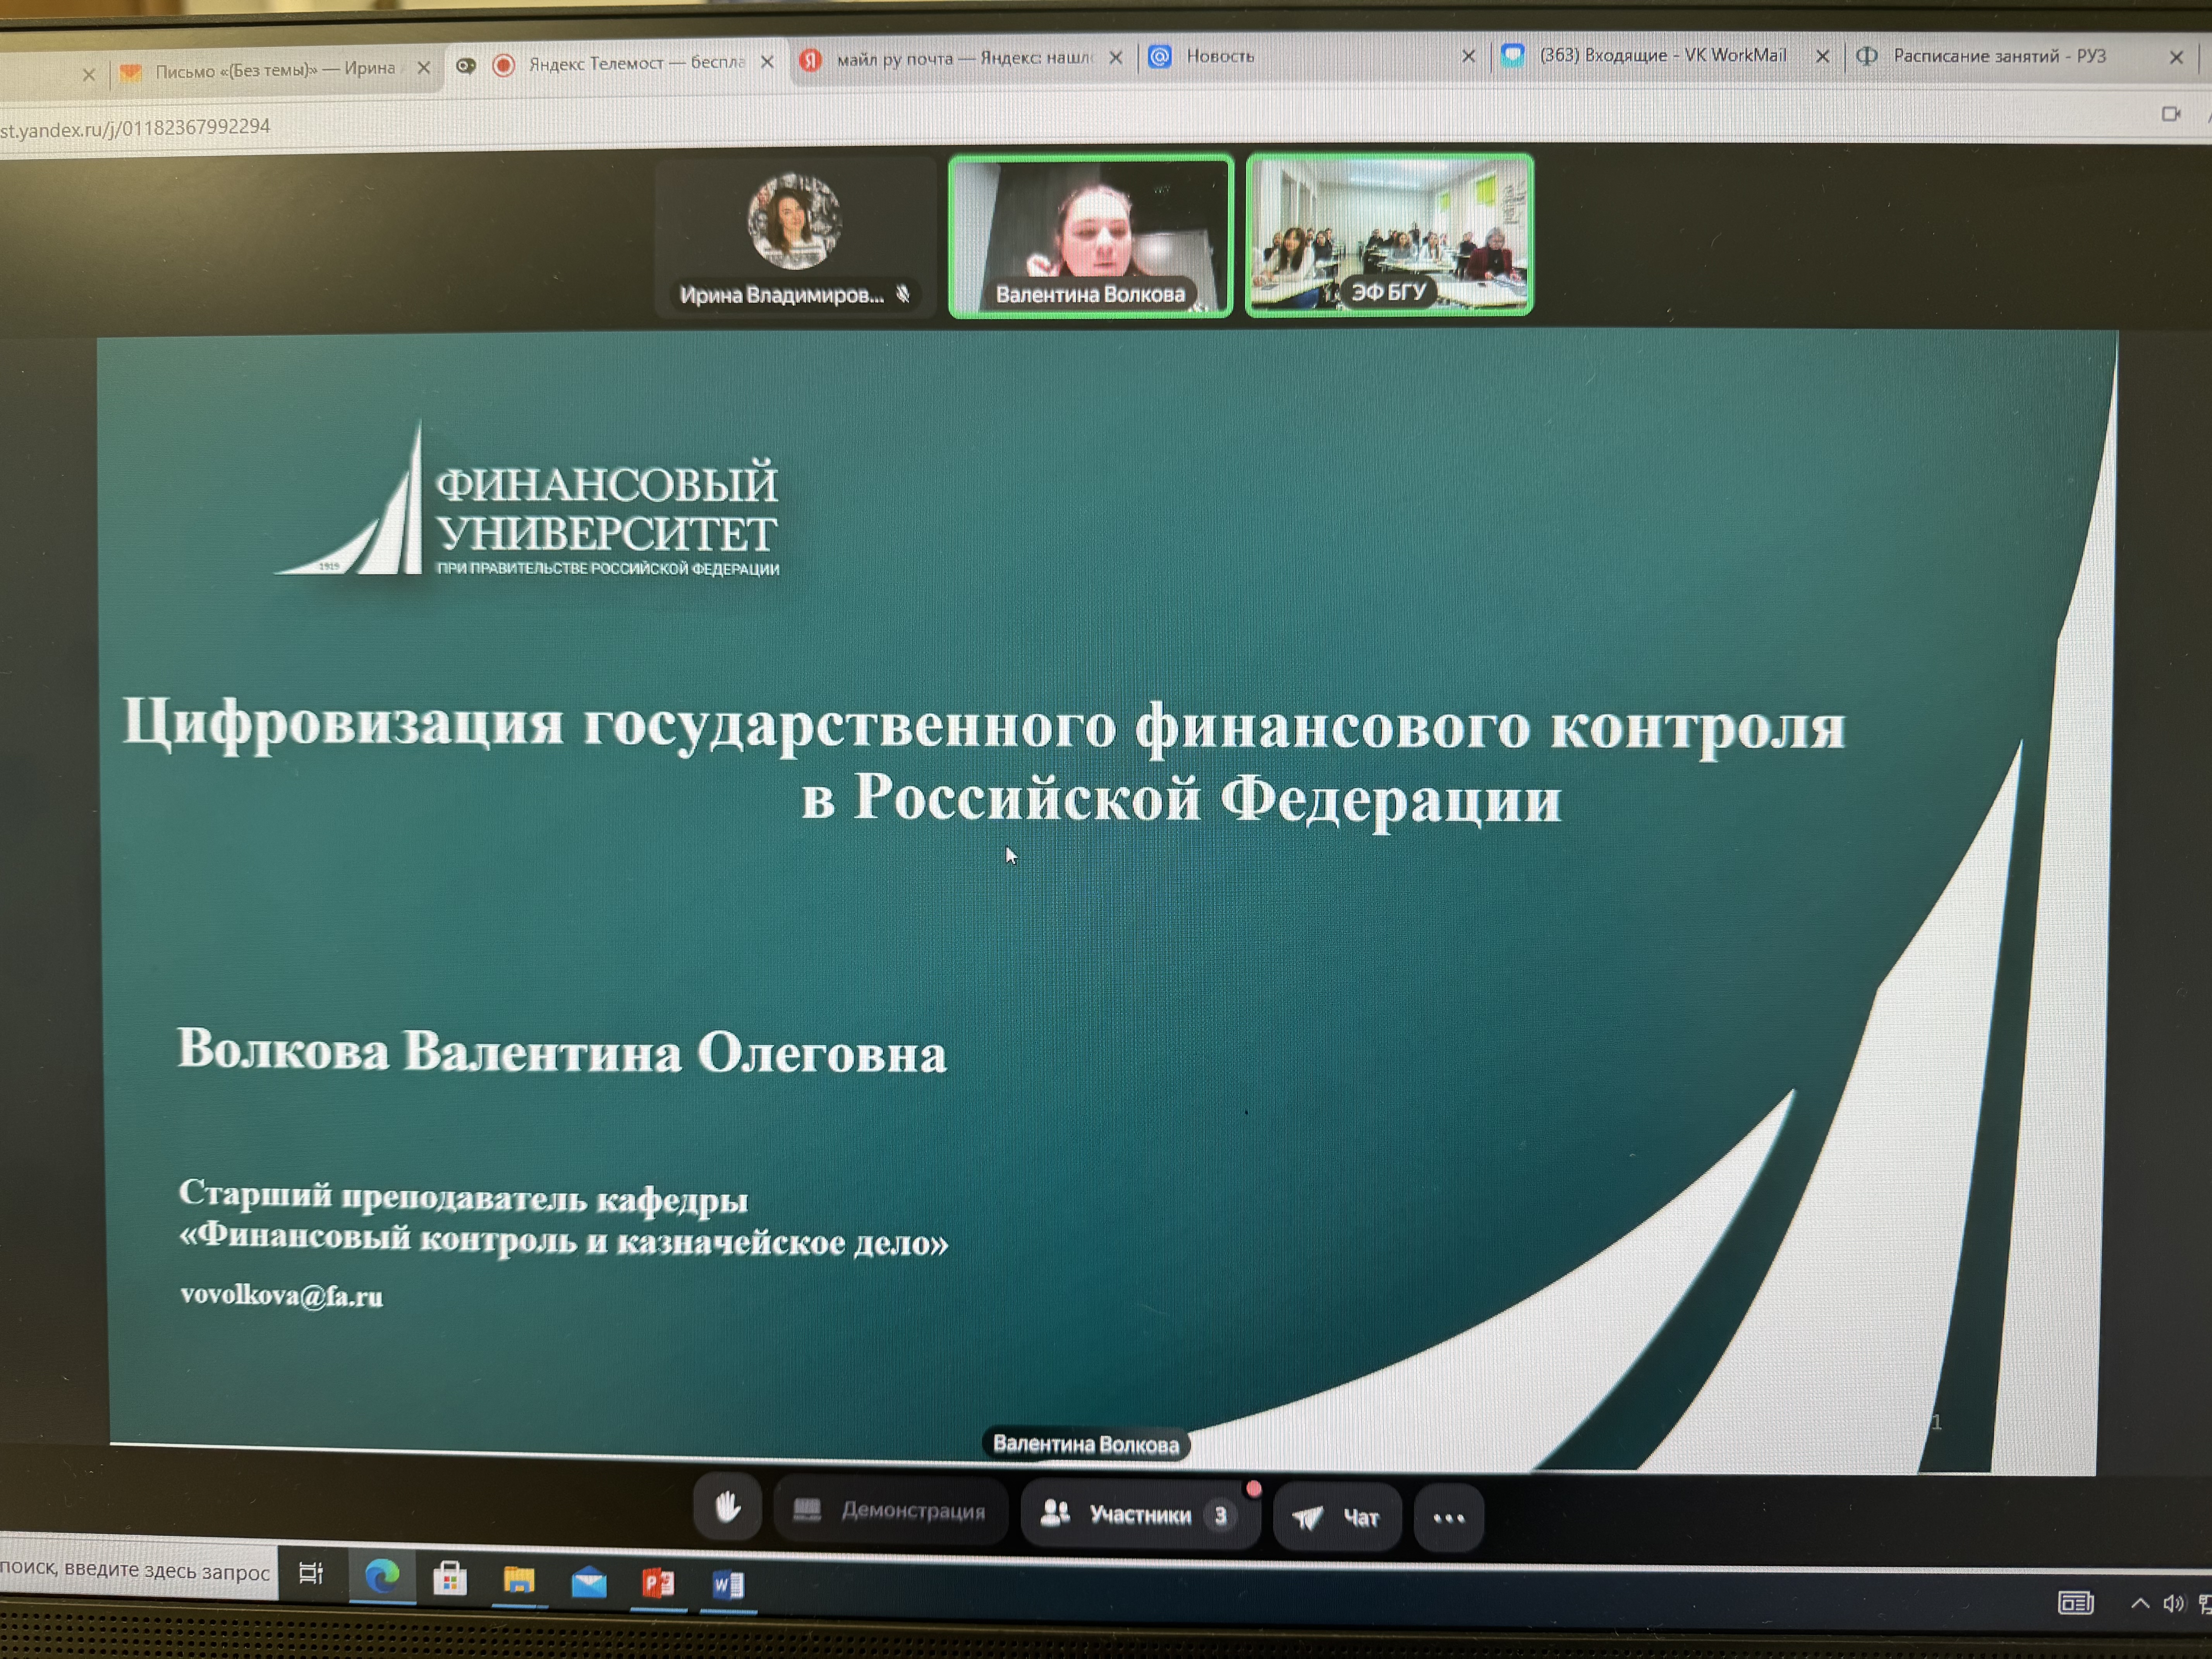The height and width of the screenshot is (1659, 2212).
Task: Click the Task View taskbar icon
Action: point(311,1573)
